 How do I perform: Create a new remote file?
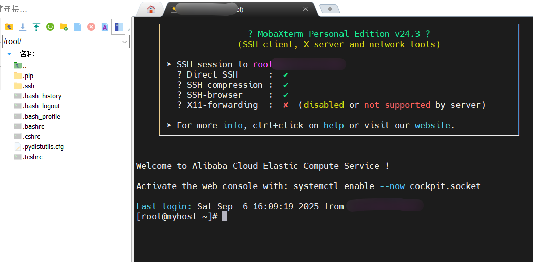[x=78, y=27]
